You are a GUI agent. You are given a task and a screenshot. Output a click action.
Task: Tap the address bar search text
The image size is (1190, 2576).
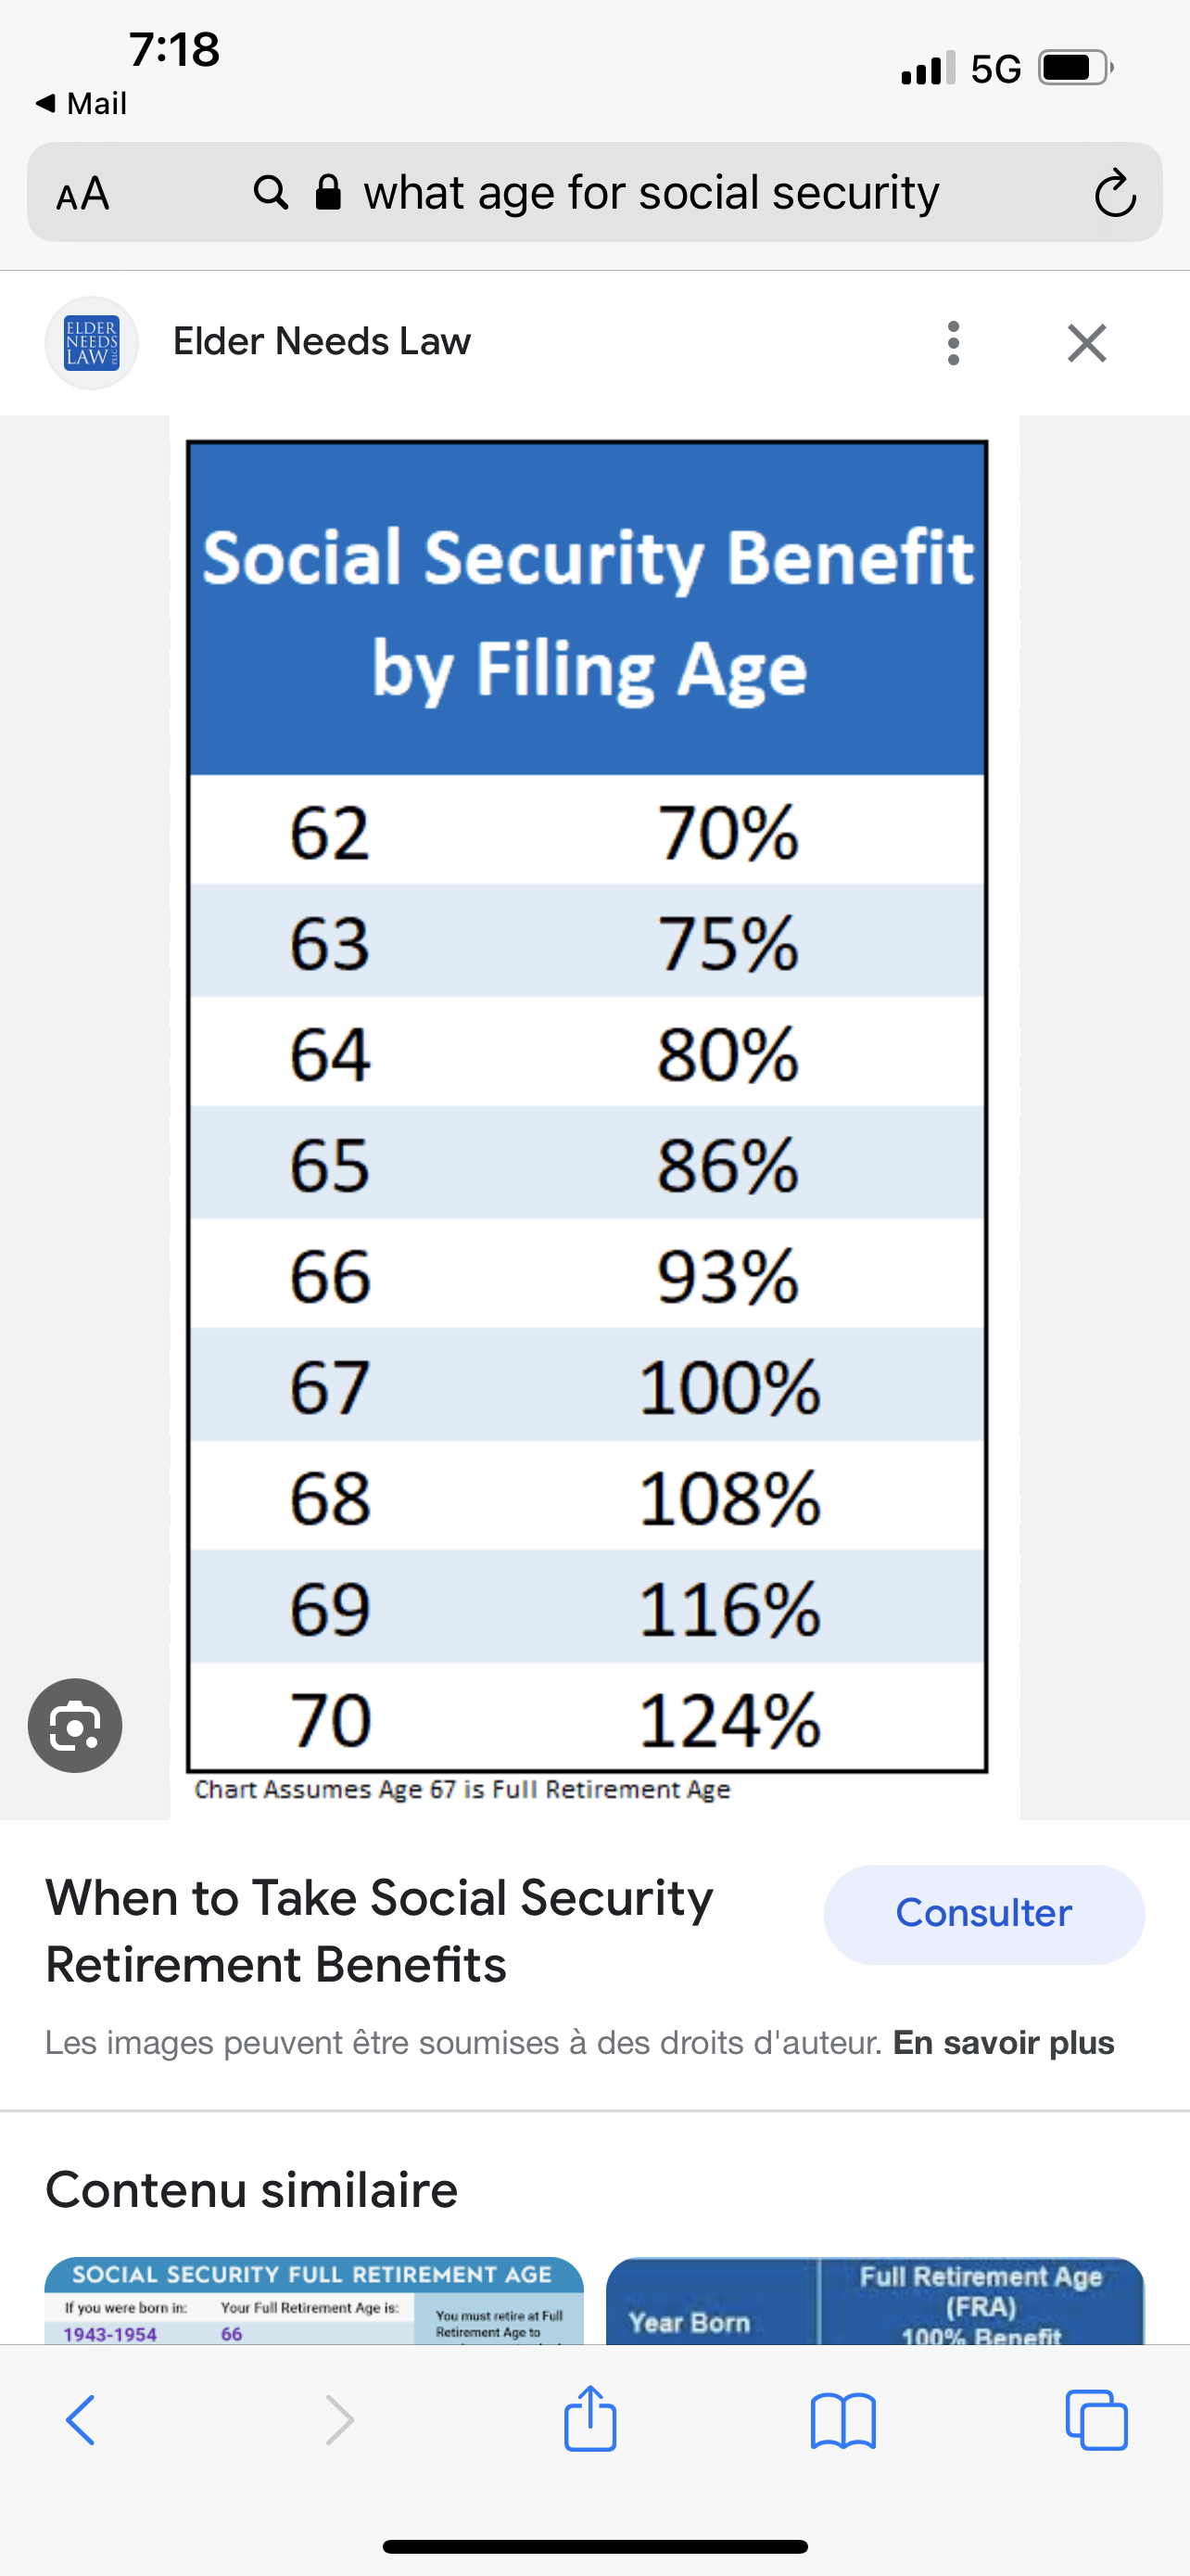click(651, 192)
